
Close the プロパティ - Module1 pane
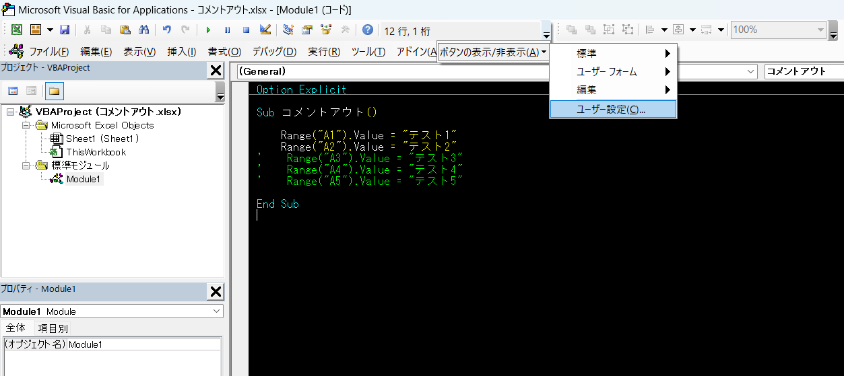click(216, 291)
